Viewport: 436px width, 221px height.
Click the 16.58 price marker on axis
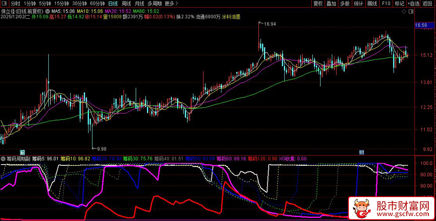pos(422,26)
